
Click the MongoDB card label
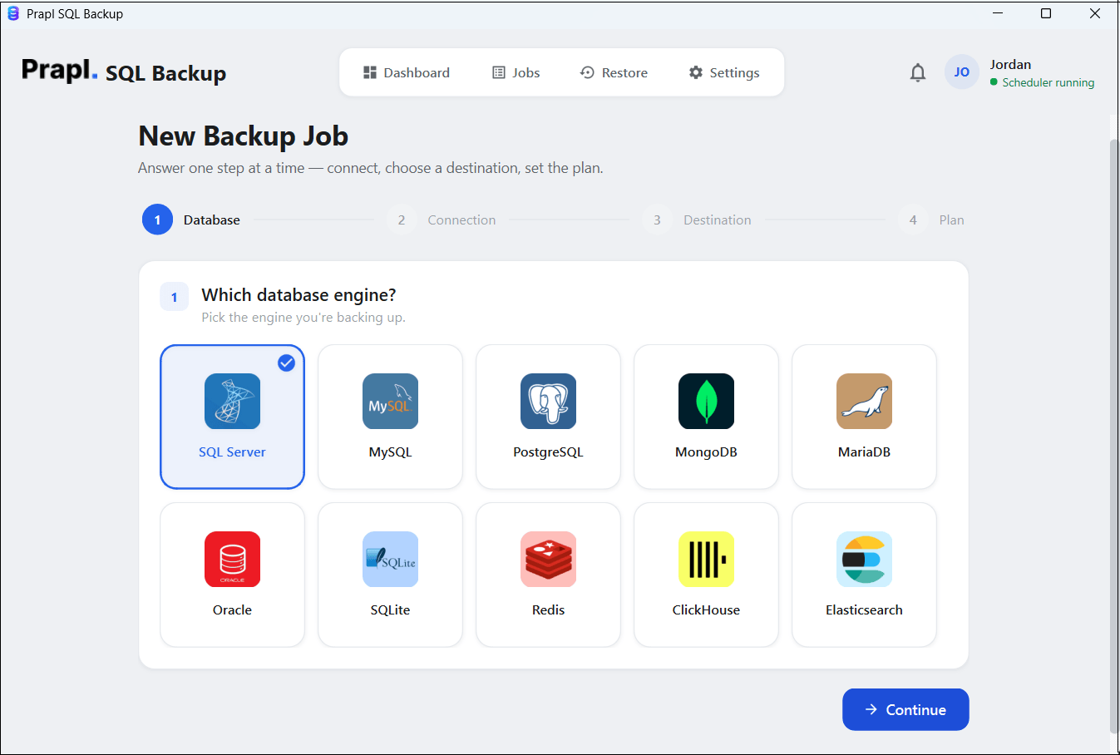pos(706,452)
